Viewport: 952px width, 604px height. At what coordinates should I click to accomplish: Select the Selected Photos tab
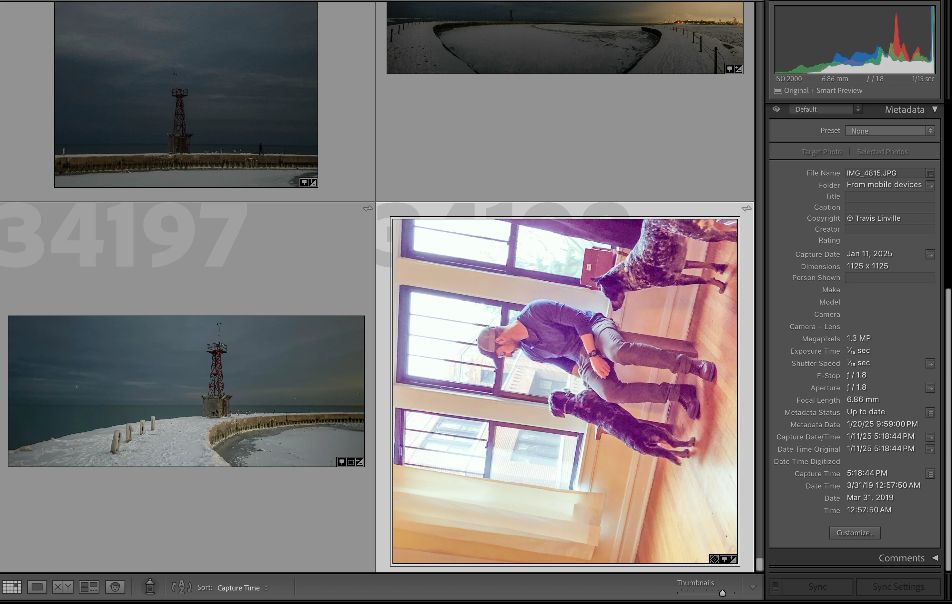pyautogui.click(x=882, y=152)
